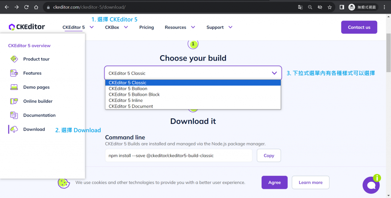Click the Online builder icon
Image resolution: width=391 pixels, height=198 pixels.
(x=14, y=101)
